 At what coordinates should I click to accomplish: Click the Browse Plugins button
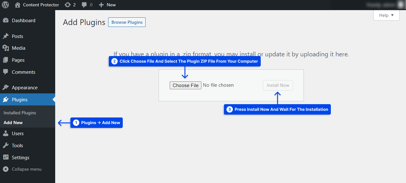127,22
